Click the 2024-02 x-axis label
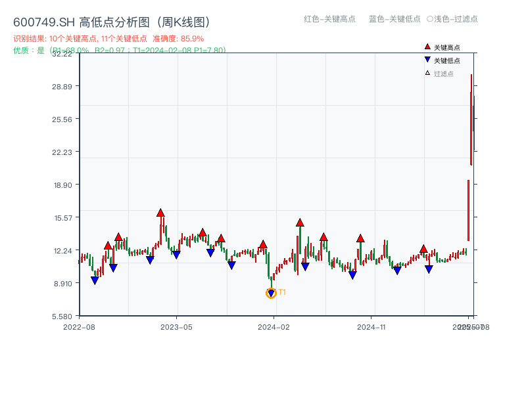Image resolution: width=526 pixels, height=394 pixels. click(274, 327)
